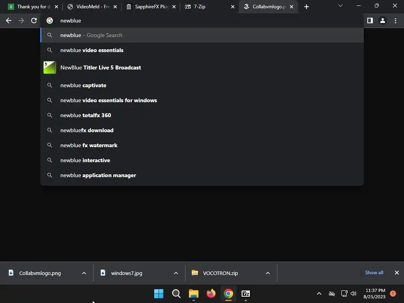The width and height of the screenshot is (404, 303).
Task: Click the Collabvmlogo.png file icon in downloads bar
Action: pos(11,273)
